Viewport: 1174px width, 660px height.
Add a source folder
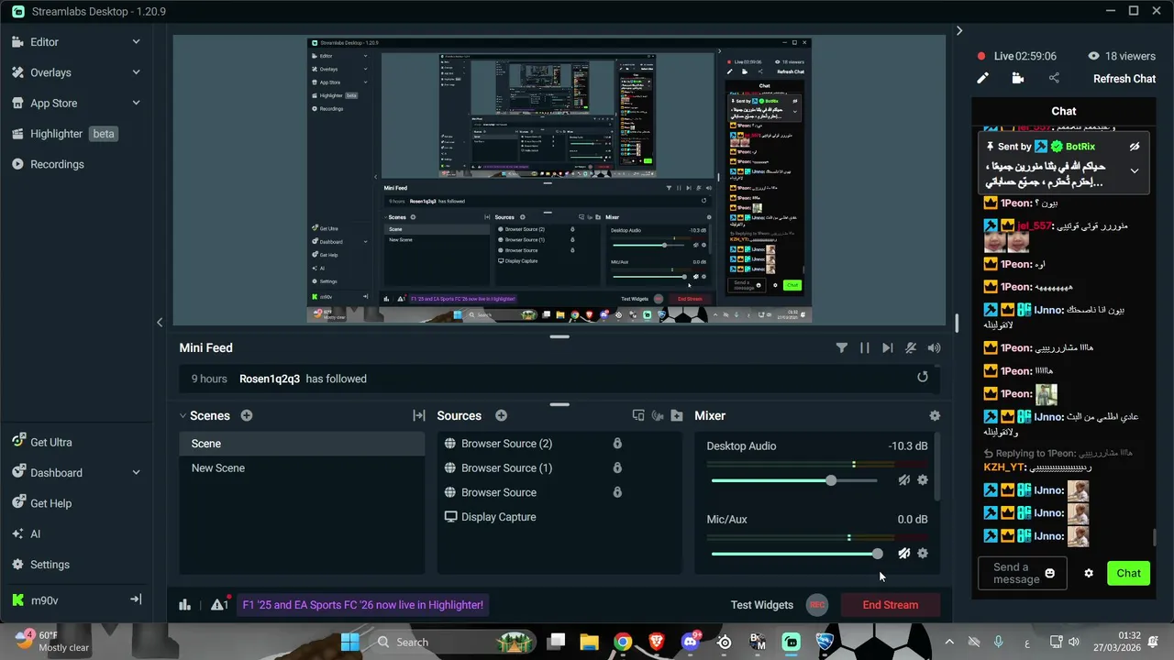pos(677,415)
